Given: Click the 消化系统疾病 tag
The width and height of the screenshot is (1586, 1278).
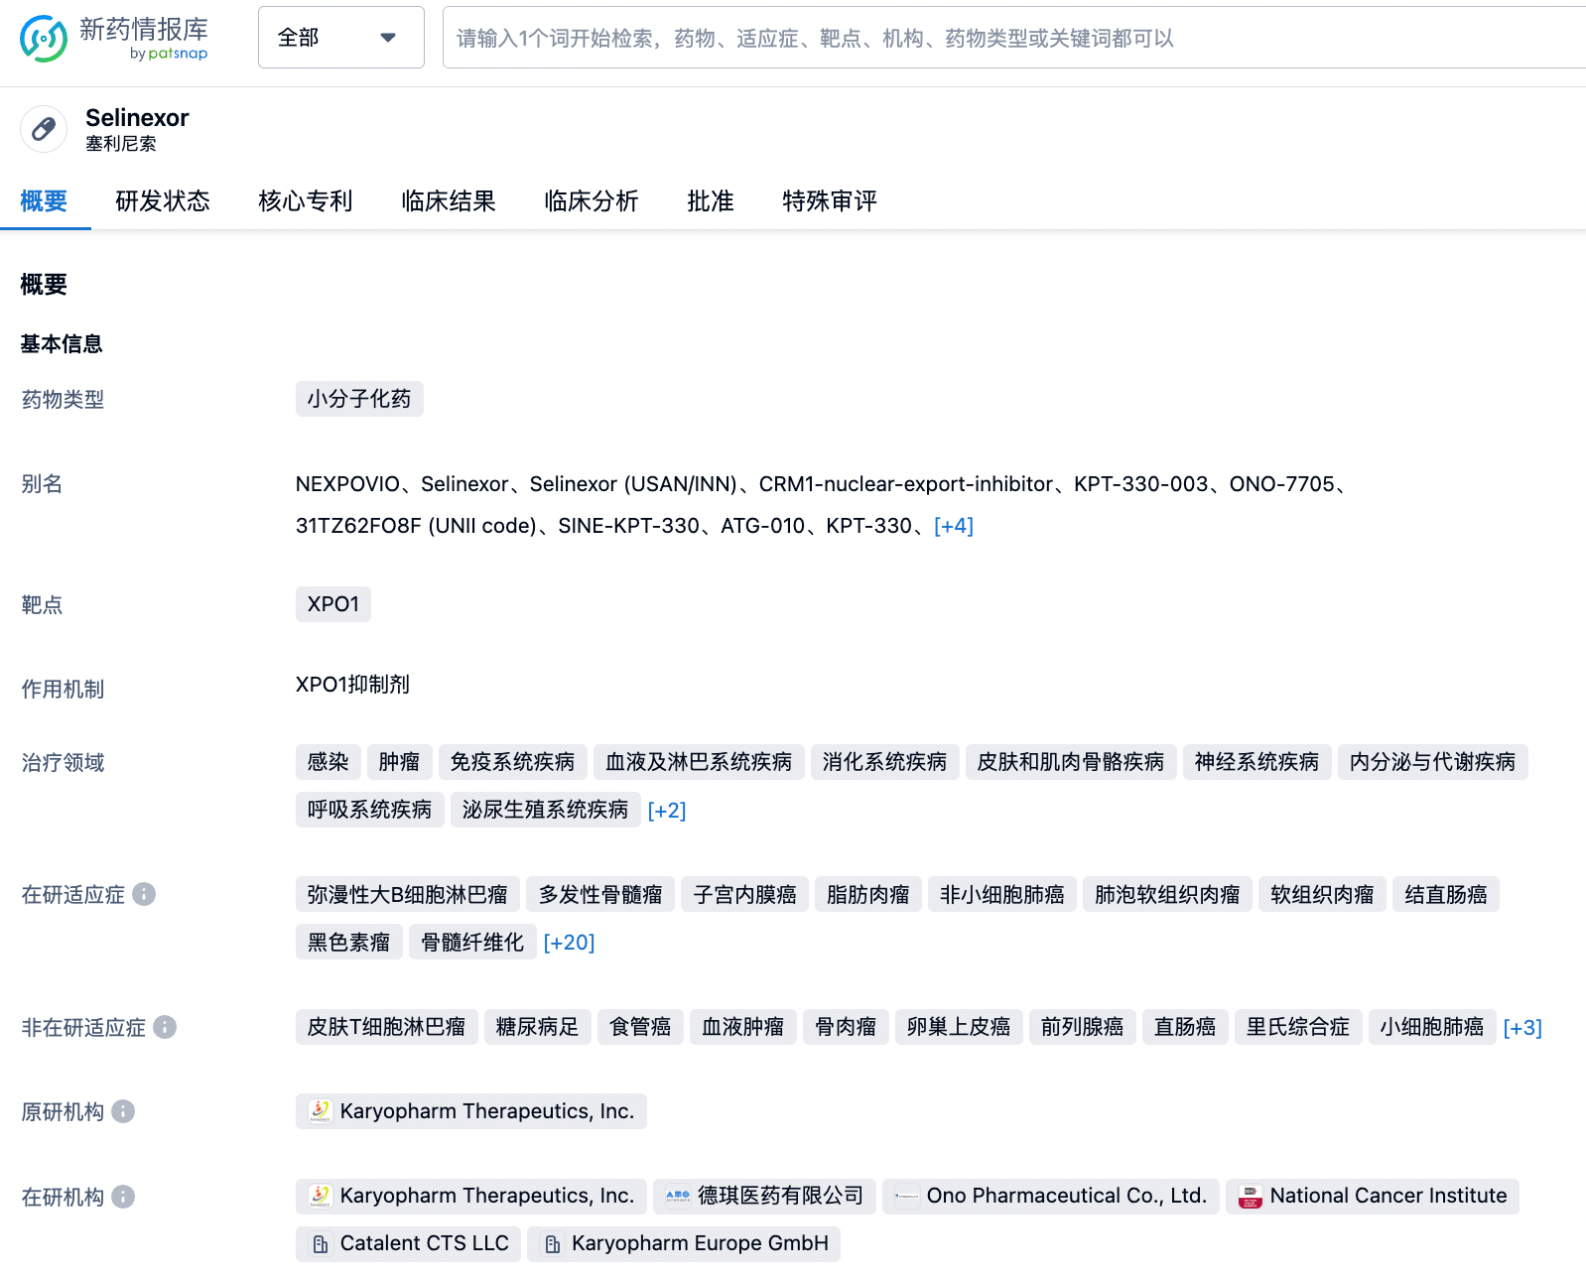Looking at the screenshot, I should tap(884, 762).
